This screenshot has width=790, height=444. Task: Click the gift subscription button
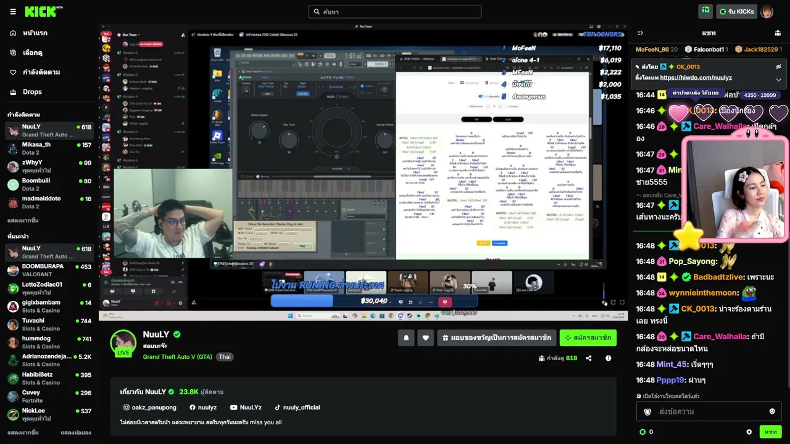497,338
